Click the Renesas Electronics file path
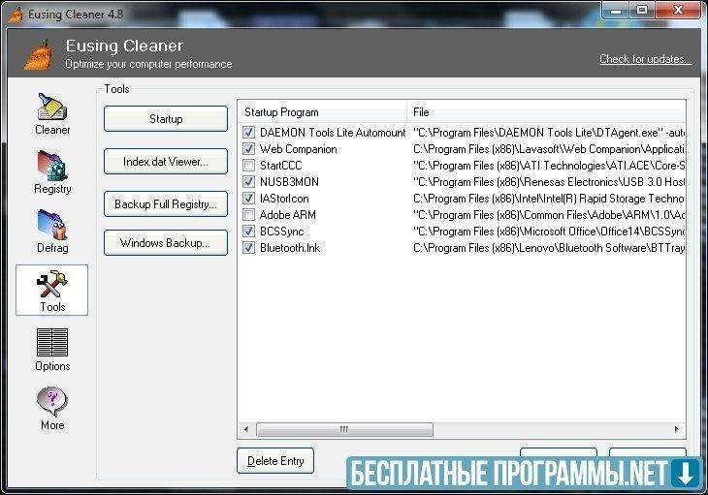The width and height of the screenshot is (708, 495). pyautogui.click(x=549, y=182)
